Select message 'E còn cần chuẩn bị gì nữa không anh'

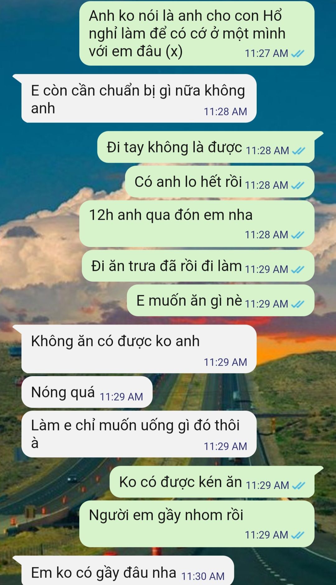tap(139, 98)
